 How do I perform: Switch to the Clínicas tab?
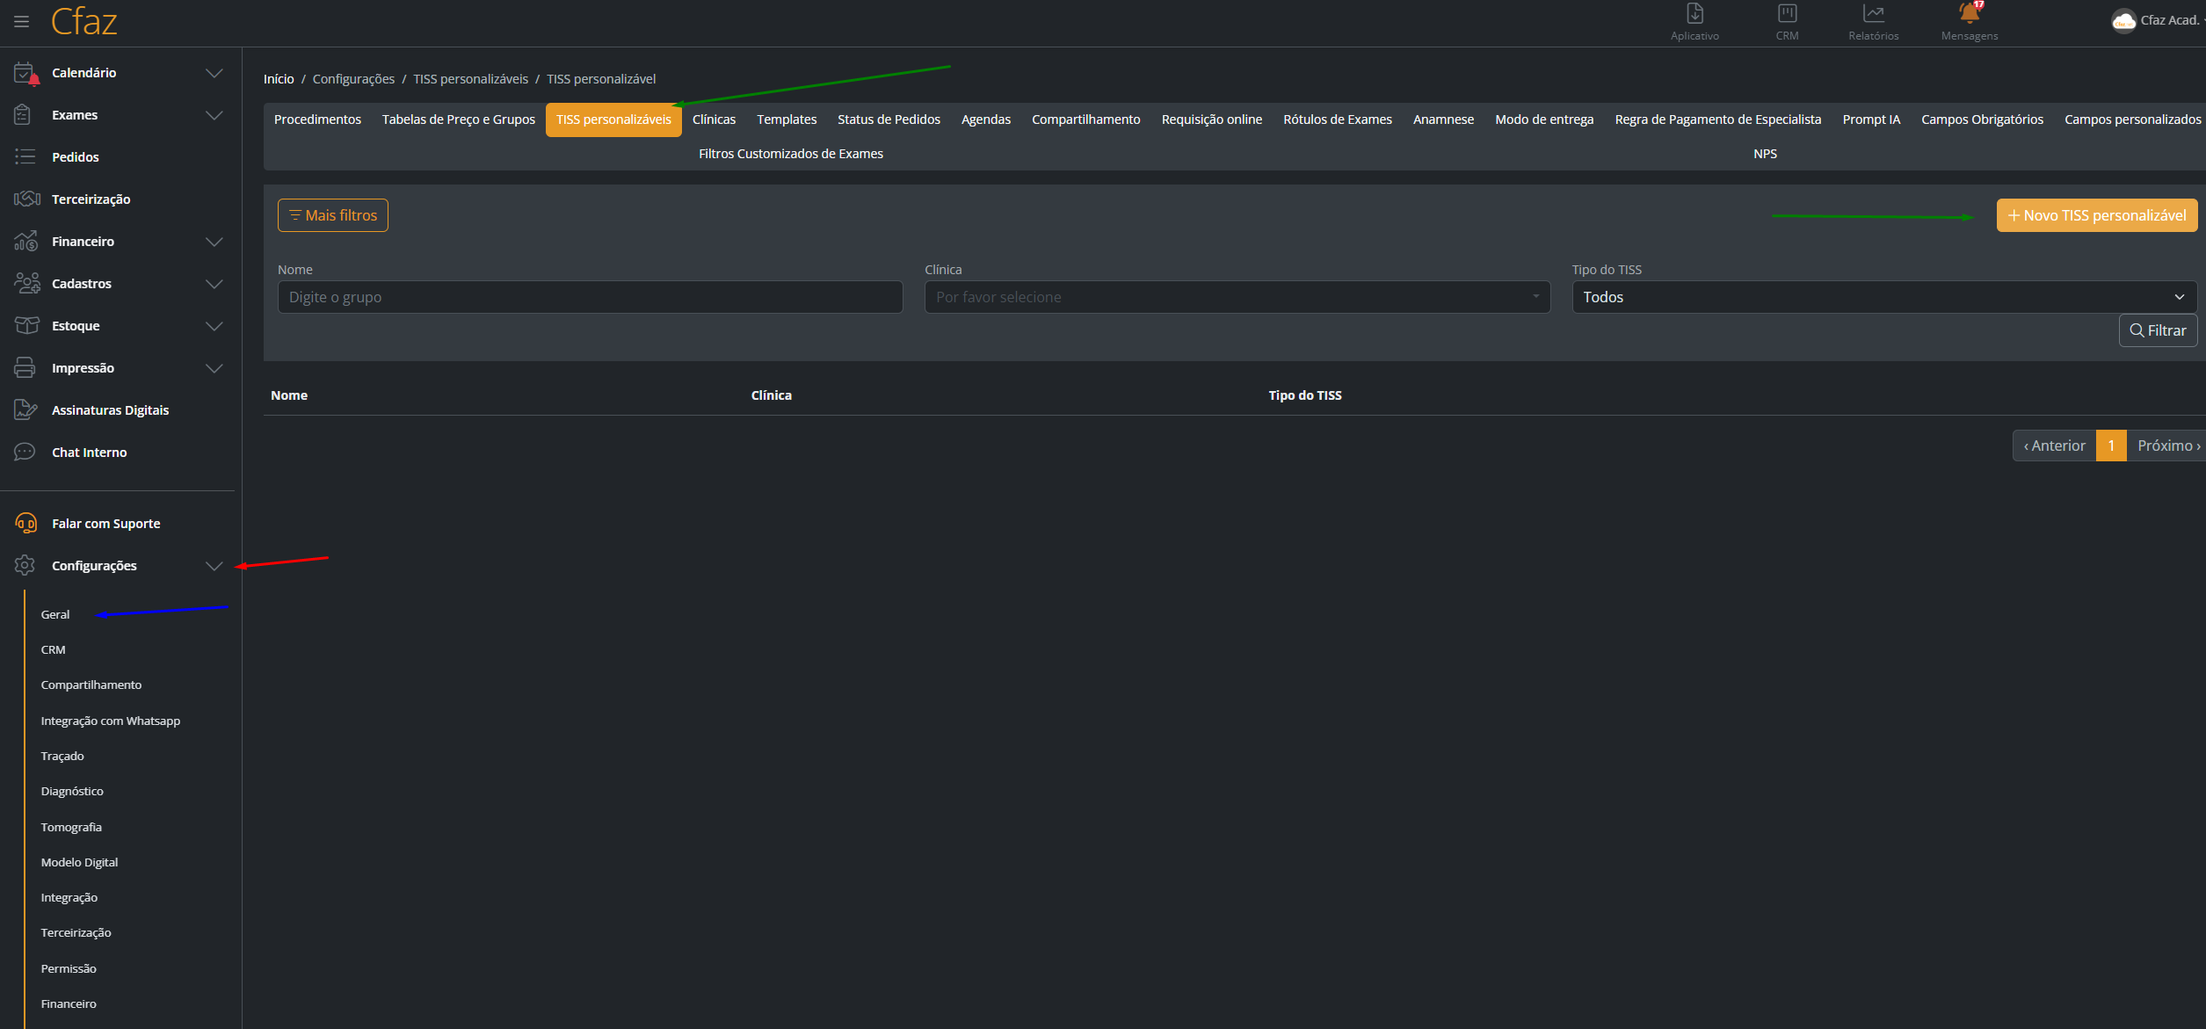pos(714,120)
